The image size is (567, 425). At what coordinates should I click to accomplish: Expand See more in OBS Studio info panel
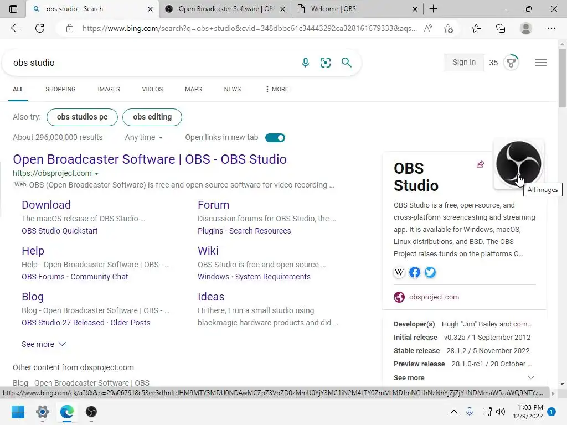point(464,377)
